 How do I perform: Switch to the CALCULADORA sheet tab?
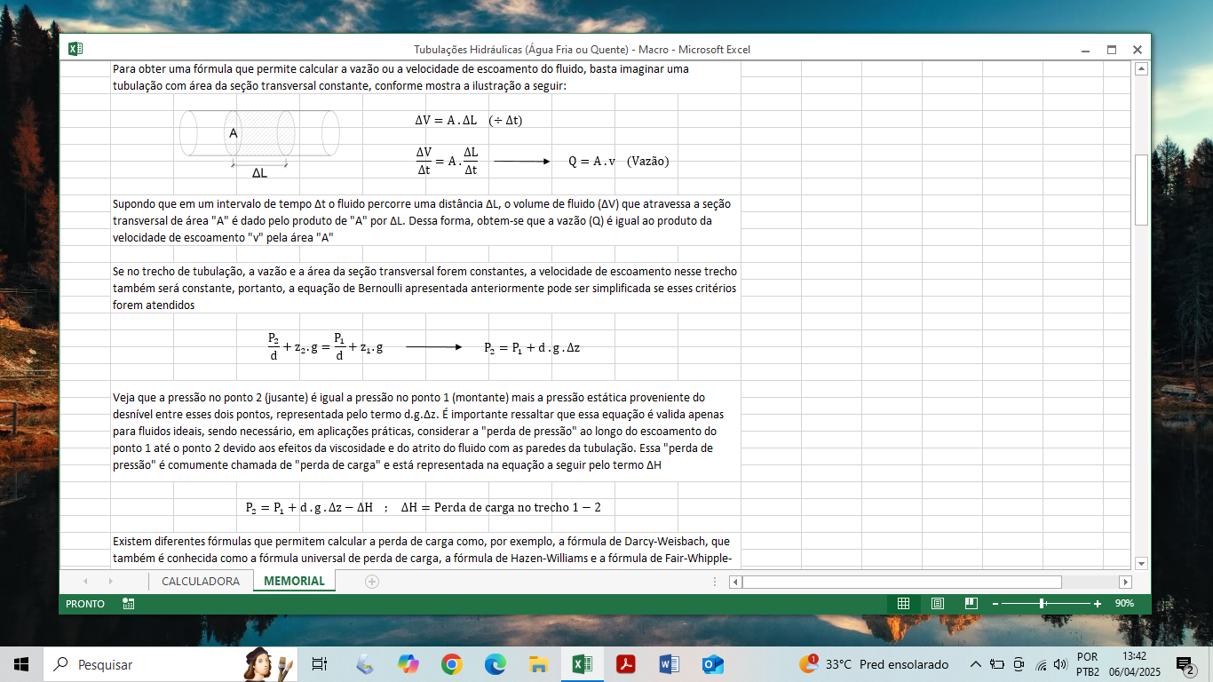pos(200,582)
